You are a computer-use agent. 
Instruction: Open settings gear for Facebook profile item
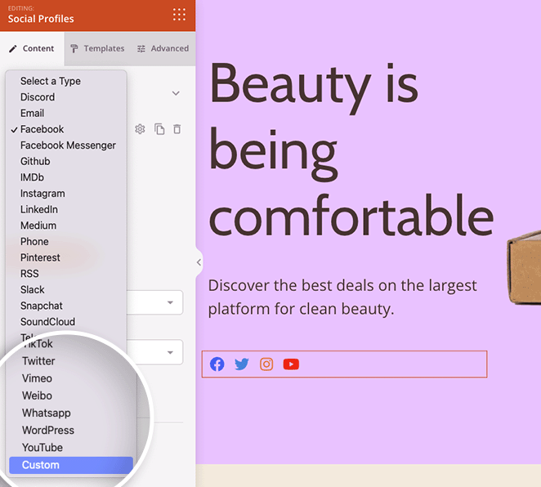(x=140, y=129)
